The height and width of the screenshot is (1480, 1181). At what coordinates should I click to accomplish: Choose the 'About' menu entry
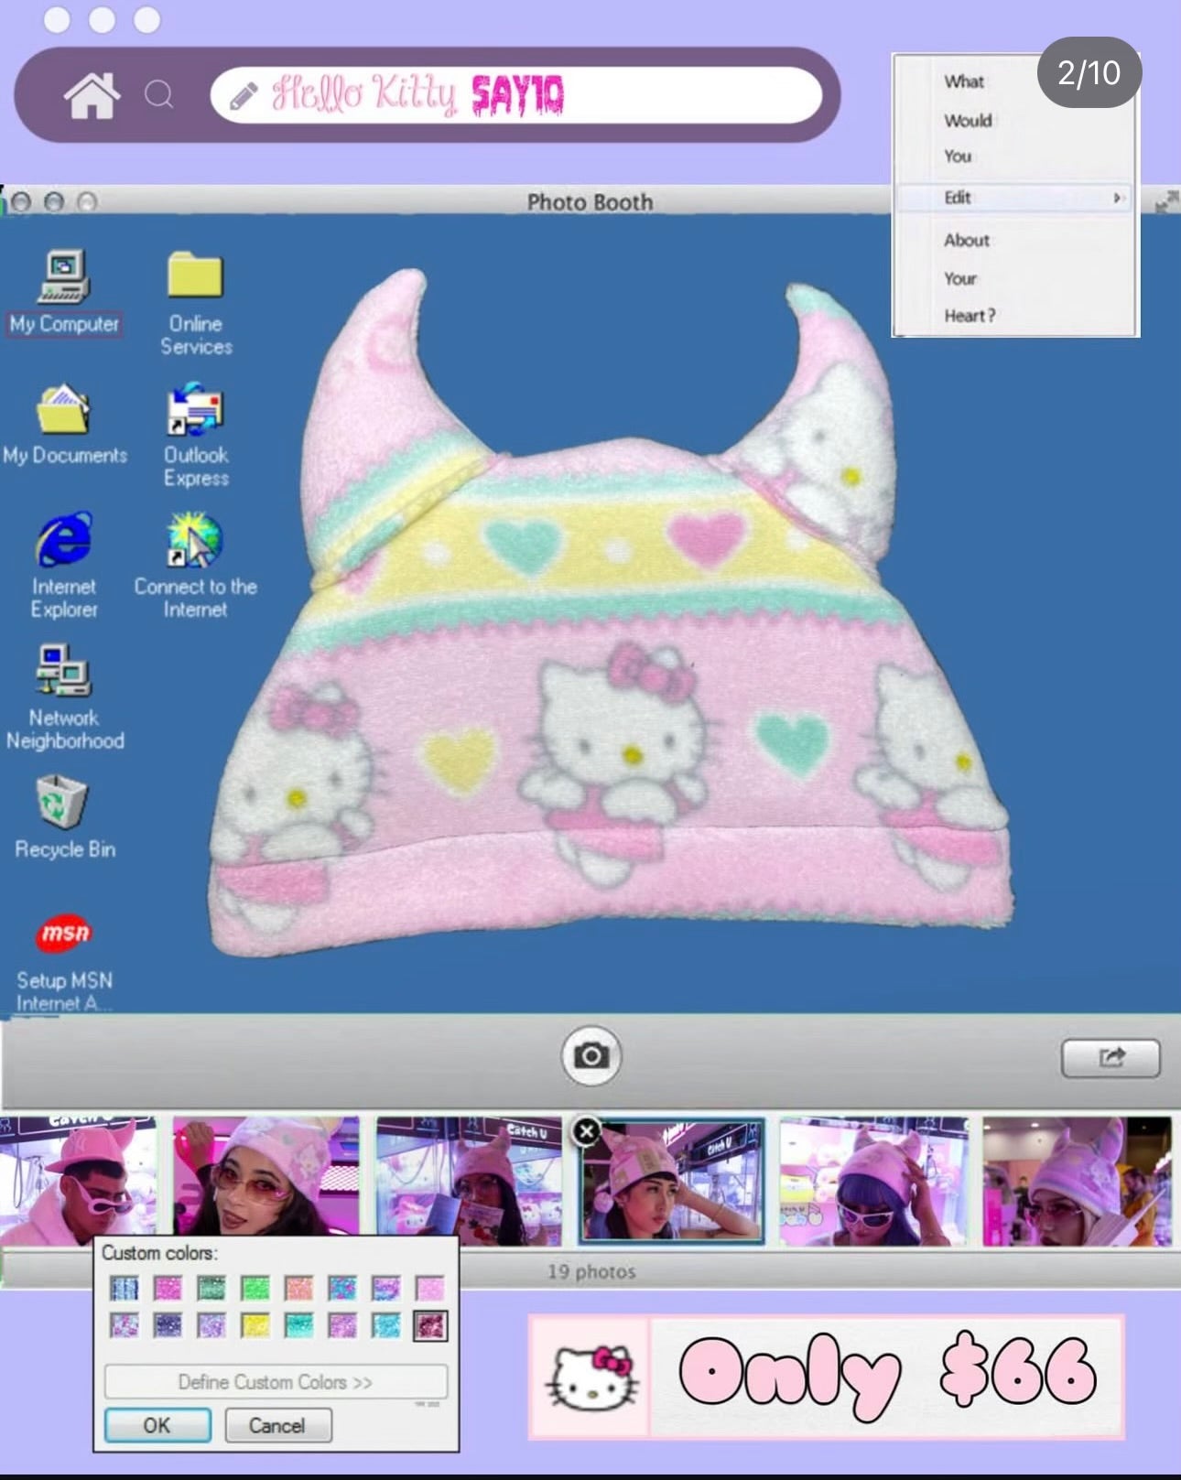pos(967,240)
